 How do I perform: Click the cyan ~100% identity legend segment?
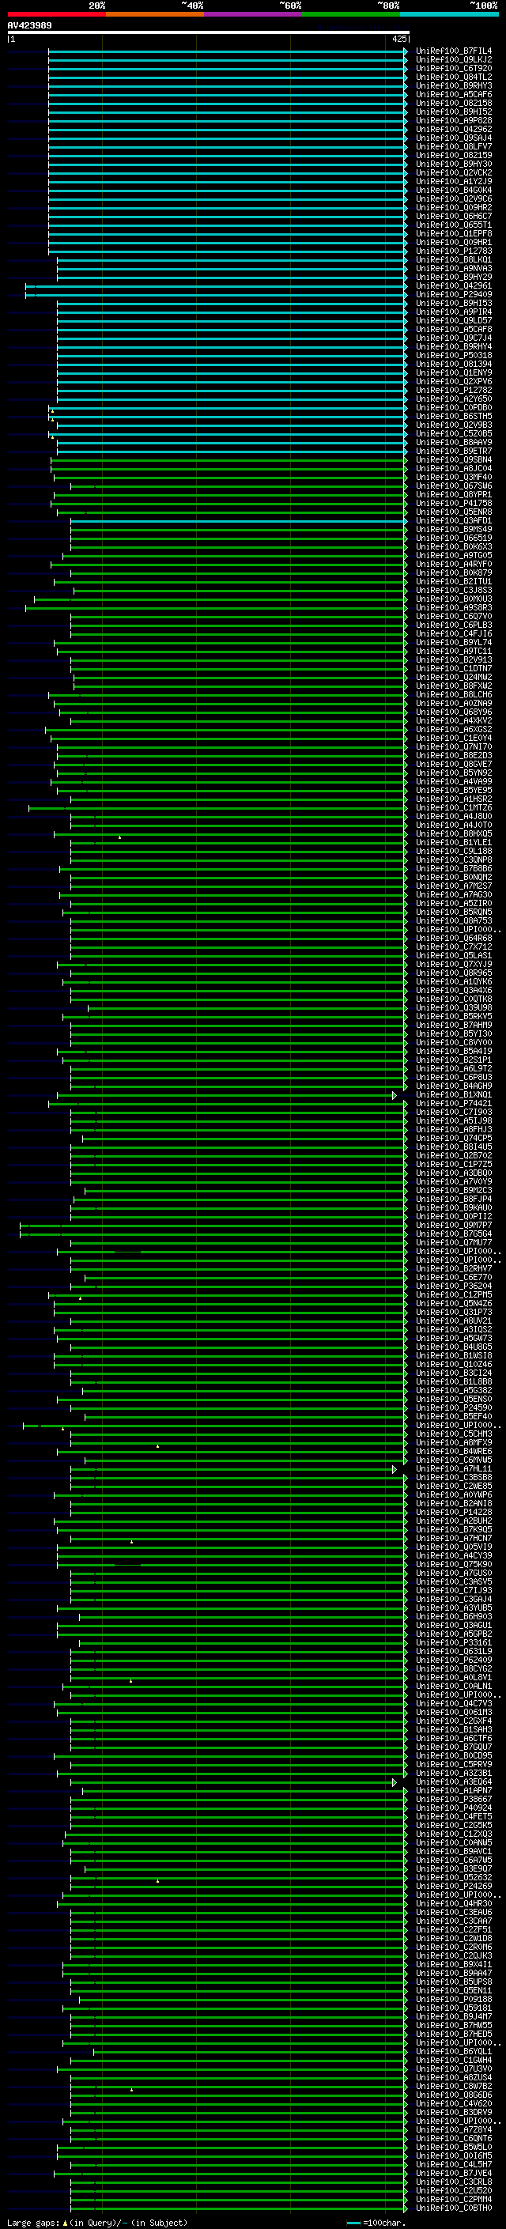[x=449, y=14]
